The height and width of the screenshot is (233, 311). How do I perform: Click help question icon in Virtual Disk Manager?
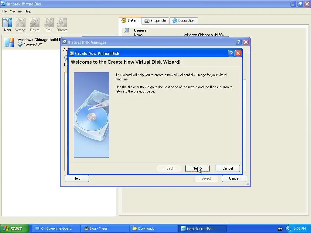click(x=239, y=42)
